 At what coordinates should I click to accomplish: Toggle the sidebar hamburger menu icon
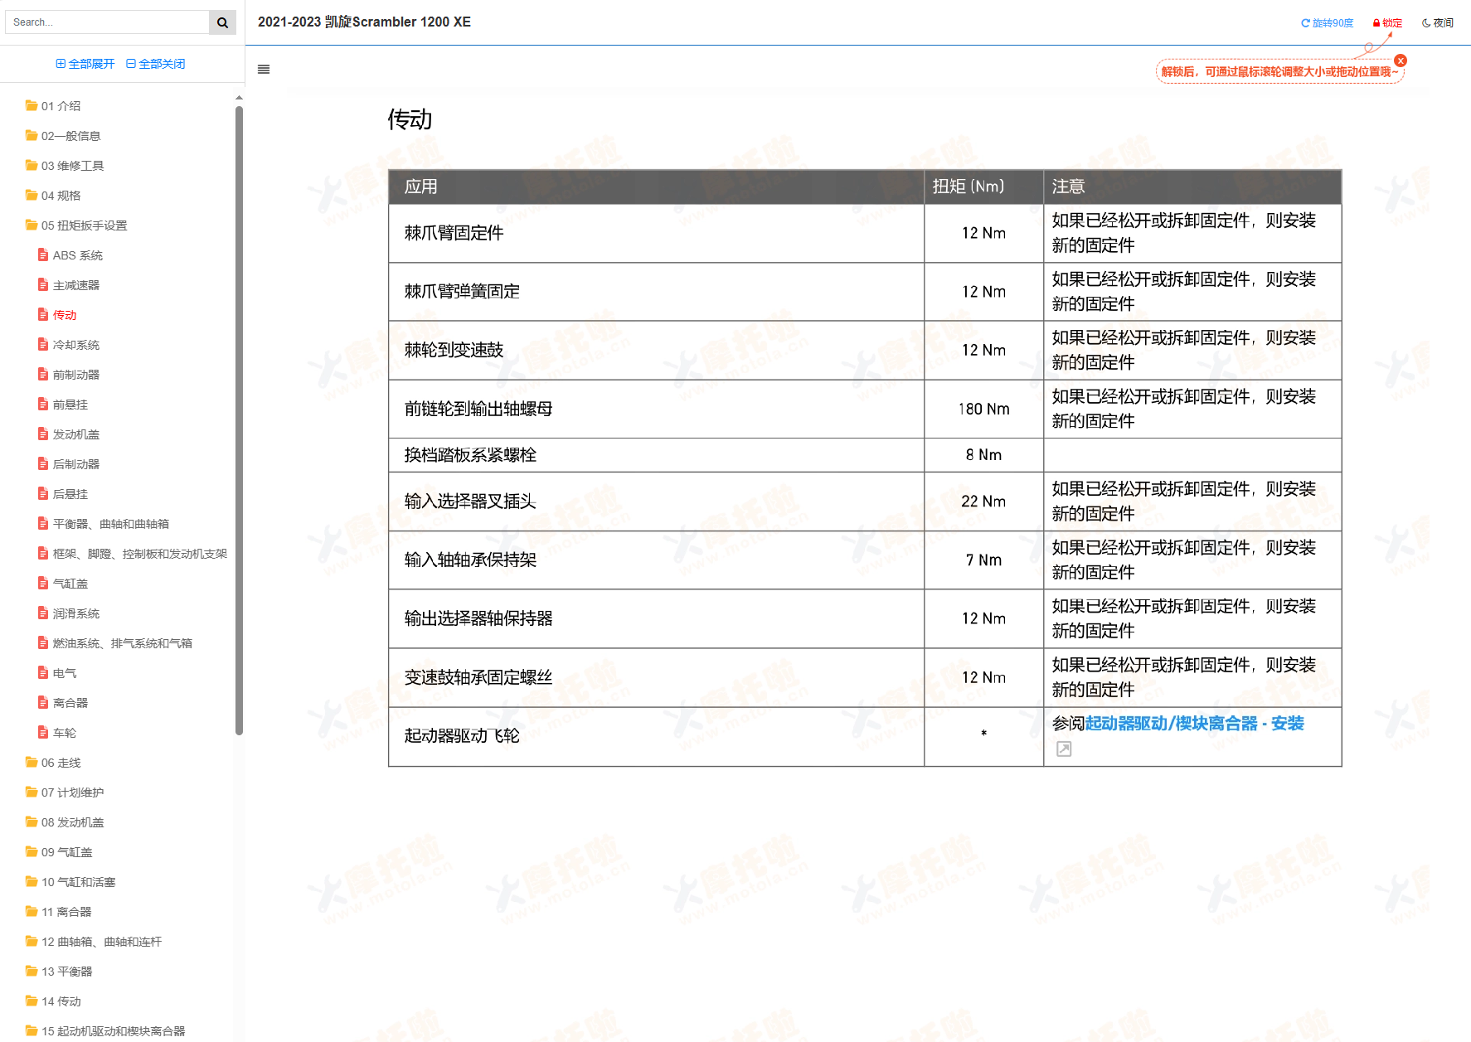tap(264, 70)
